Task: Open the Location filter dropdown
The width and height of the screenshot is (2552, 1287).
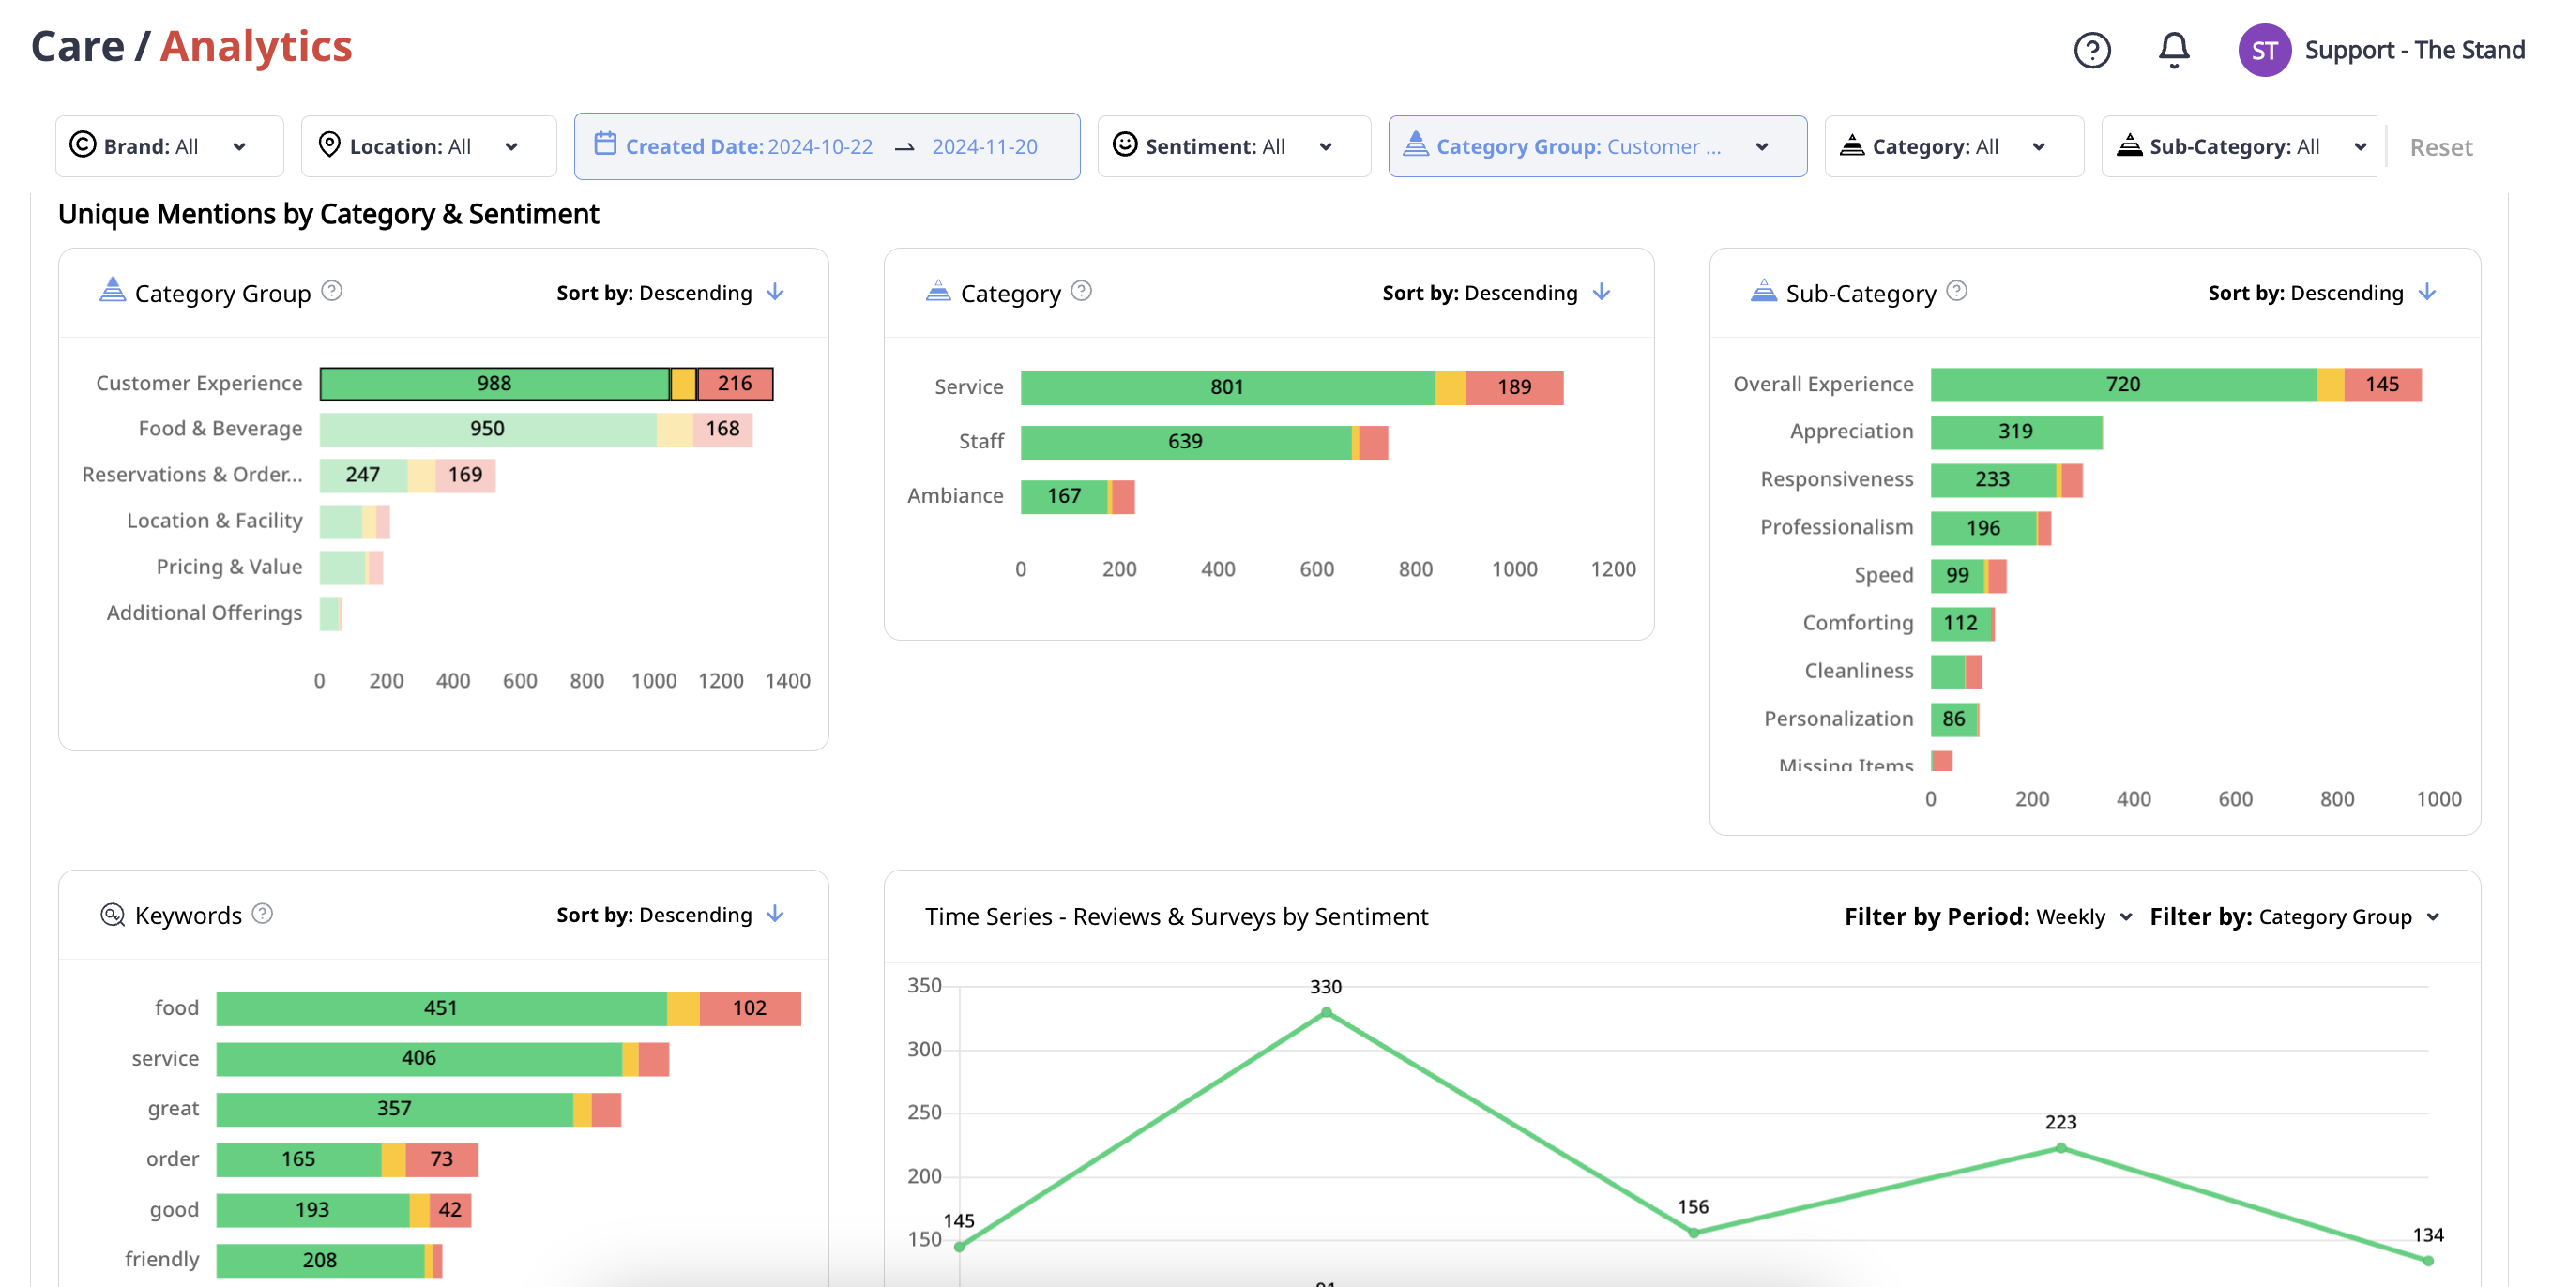Action: click(x=428, y=146)
